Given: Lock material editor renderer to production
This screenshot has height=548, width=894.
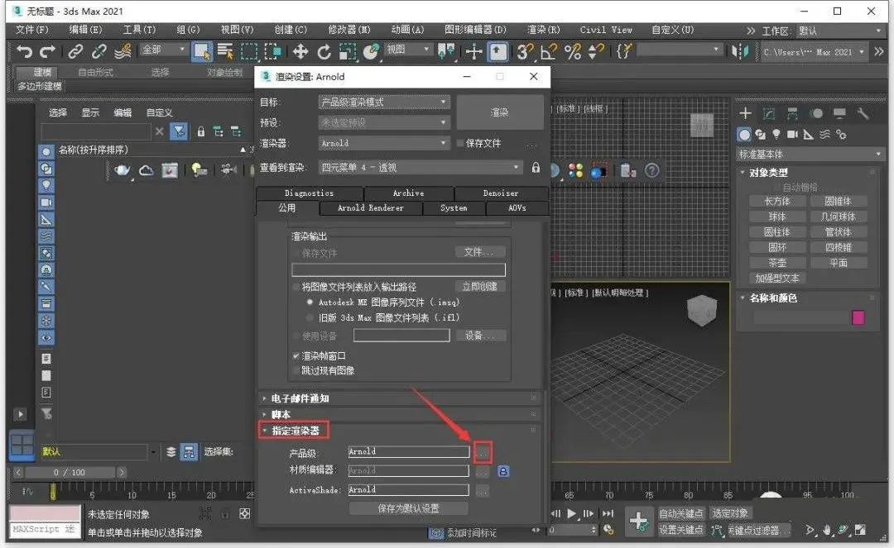Looking at the screenshot, I should pyautogui.click(x=503, y=471).
